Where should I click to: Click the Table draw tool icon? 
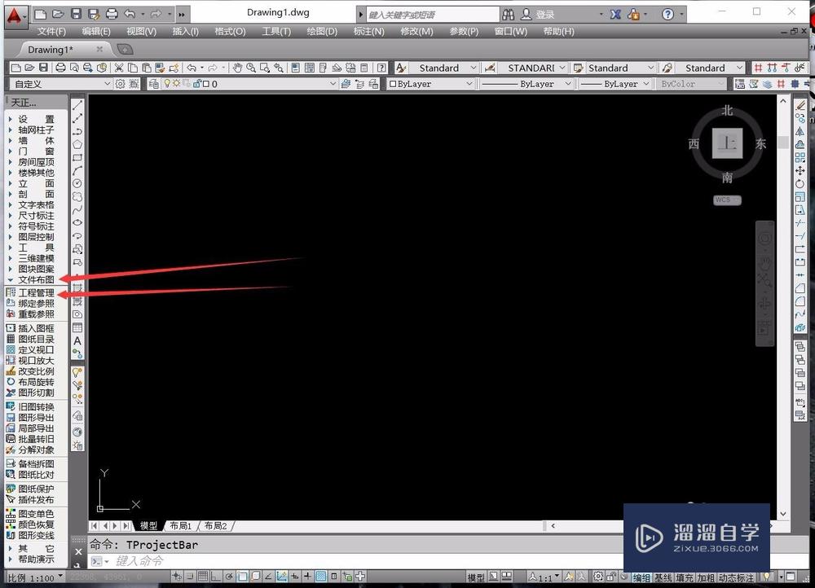(77, 327)
